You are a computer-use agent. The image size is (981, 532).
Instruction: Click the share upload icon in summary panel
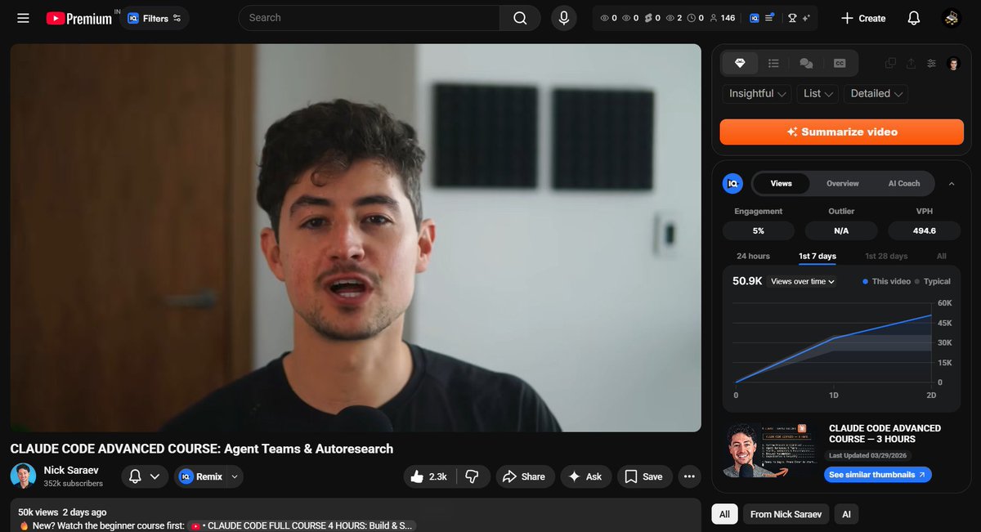tap(911, 64)
